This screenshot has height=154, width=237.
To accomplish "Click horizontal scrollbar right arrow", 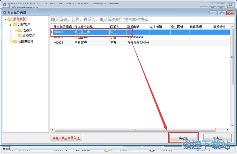I will point(228,130).
